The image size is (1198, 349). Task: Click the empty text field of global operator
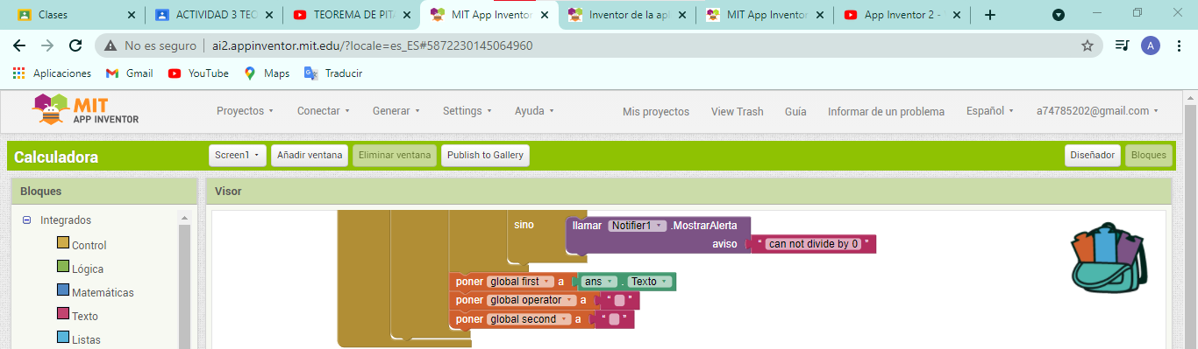pyautogui.click(x=619, y=301)
